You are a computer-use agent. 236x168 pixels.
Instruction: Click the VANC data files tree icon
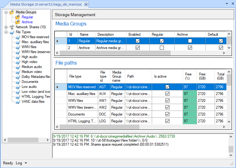pyautogui.click(x=18, y=102)
